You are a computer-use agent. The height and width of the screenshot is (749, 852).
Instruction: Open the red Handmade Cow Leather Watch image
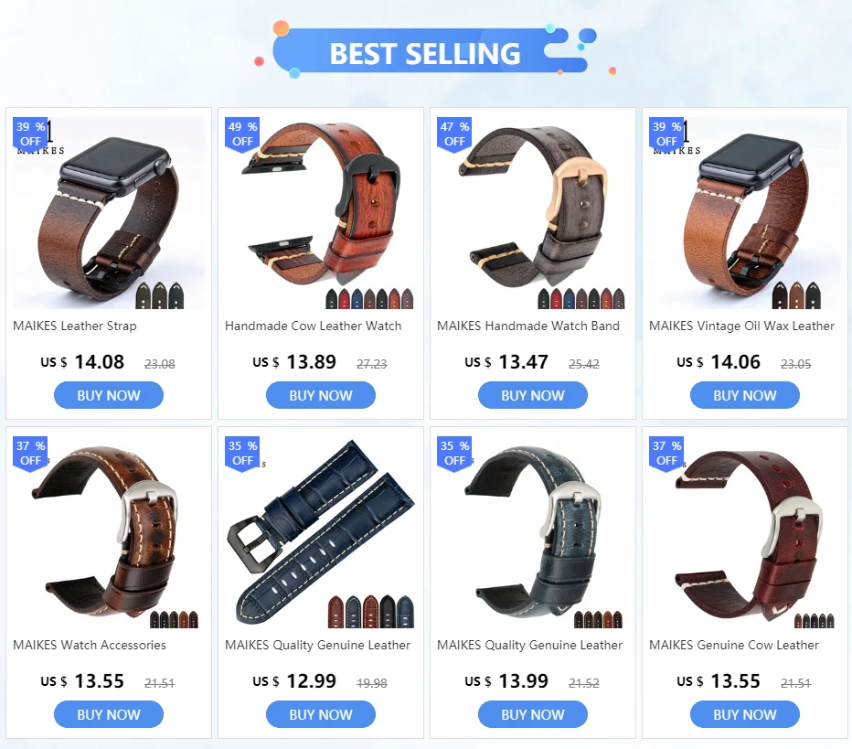point(321,212)
